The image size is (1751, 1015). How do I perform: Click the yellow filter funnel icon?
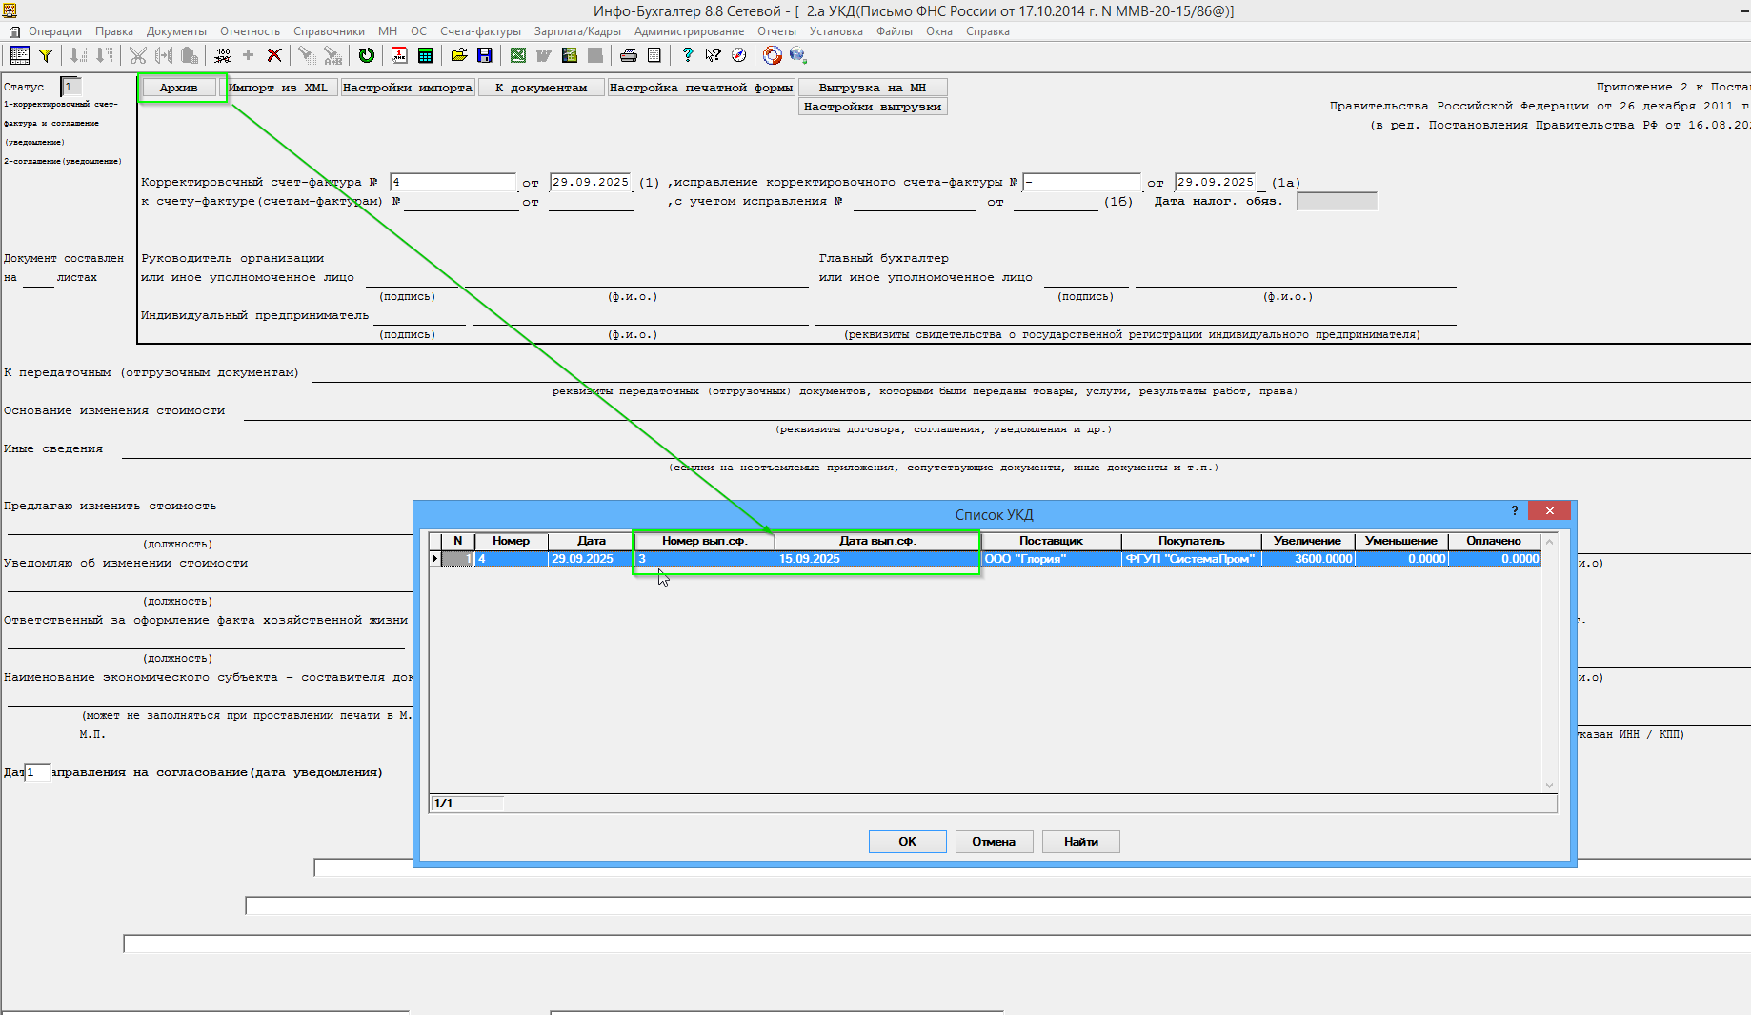click(x=45, y=55)
